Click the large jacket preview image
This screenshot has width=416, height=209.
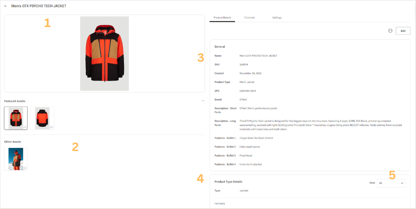[105, 53]
